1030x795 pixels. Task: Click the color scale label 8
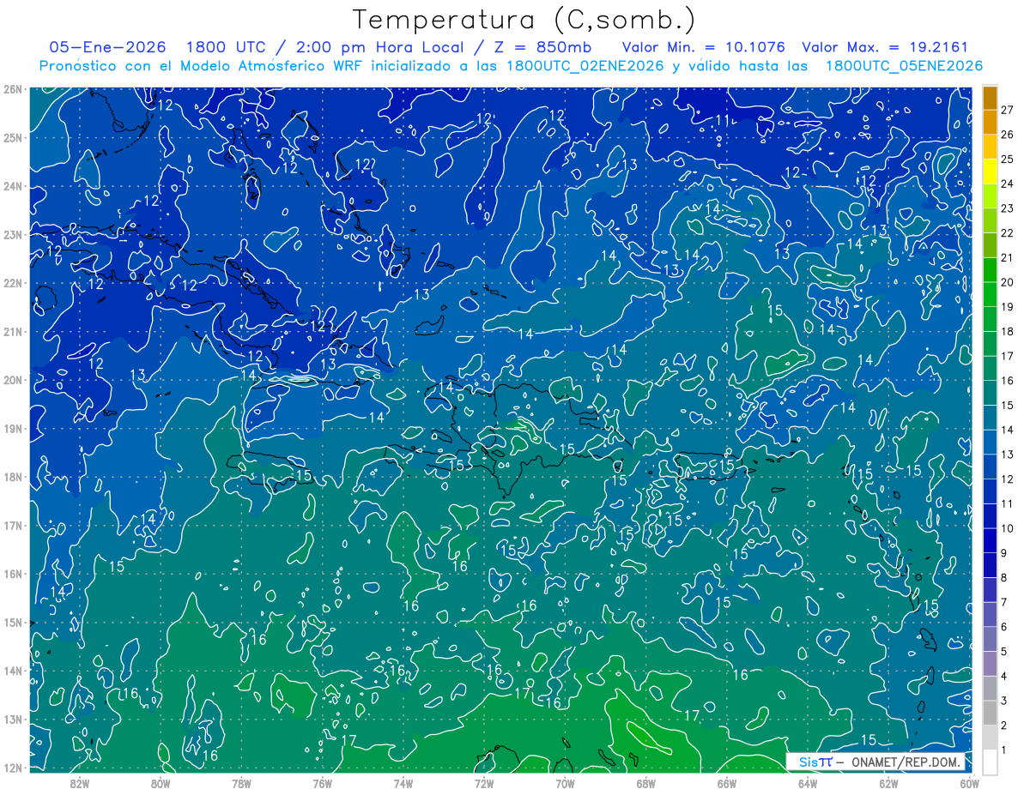(1005, 578)
